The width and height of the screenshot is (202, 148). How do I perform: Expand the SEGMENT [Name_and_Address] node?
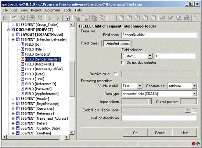pyautogui.click(x=13, y=119)
